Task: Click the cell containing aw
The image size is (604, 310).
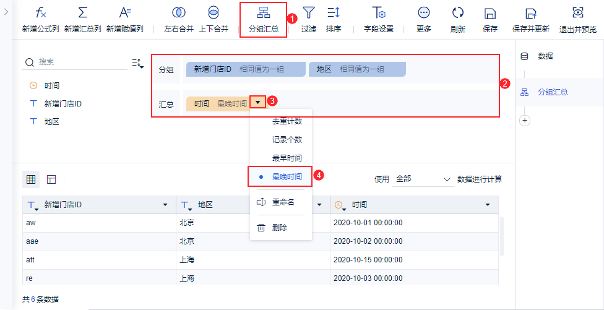Action: click(100, 223)
